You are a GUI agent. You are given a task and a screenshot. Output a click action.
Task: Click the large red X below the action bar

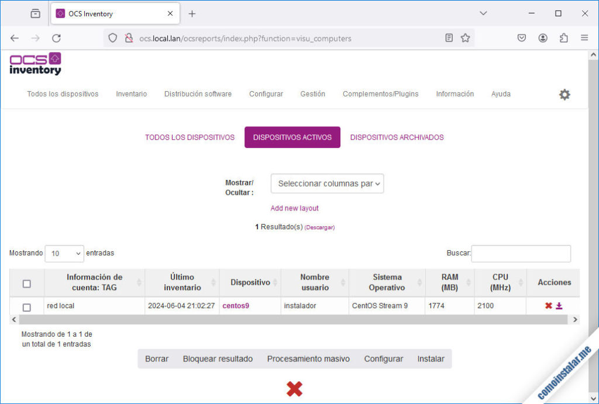click(294, 389)
